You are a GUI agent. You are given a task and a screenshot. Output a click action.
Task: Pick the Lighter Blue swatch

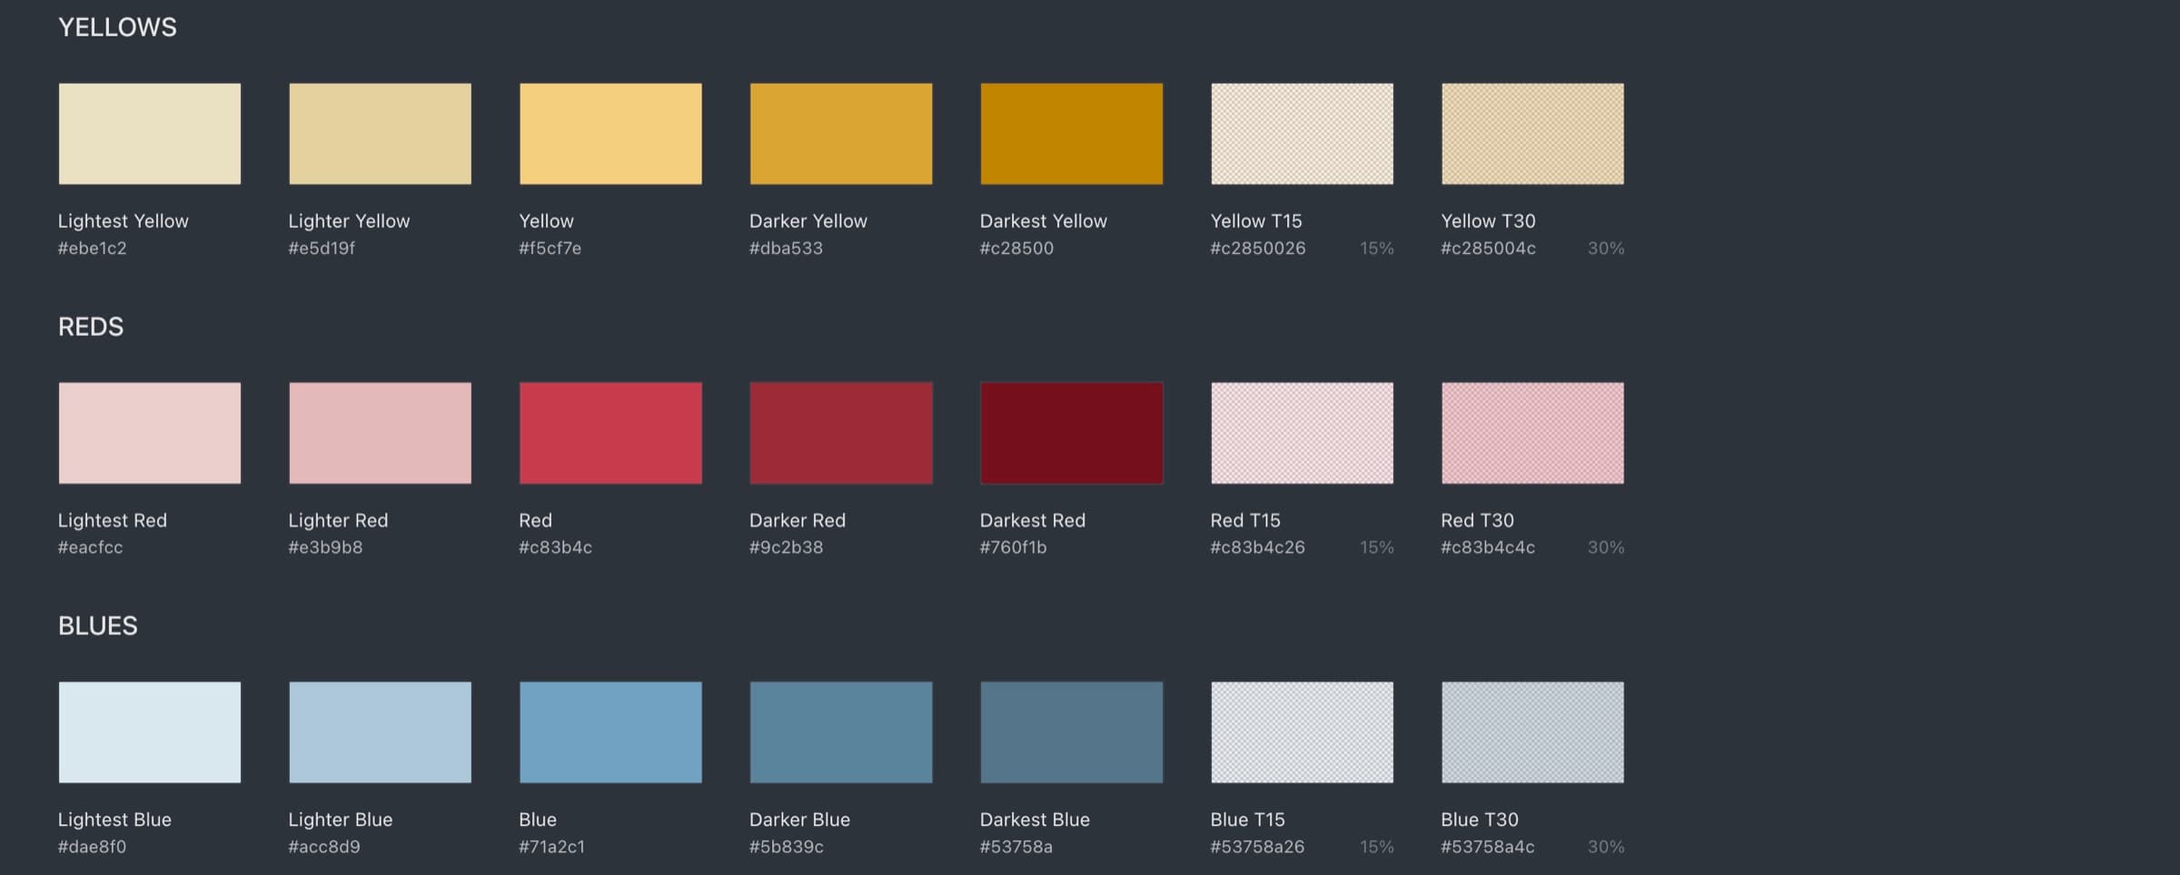pyautogui.click(x=380, y=732)
